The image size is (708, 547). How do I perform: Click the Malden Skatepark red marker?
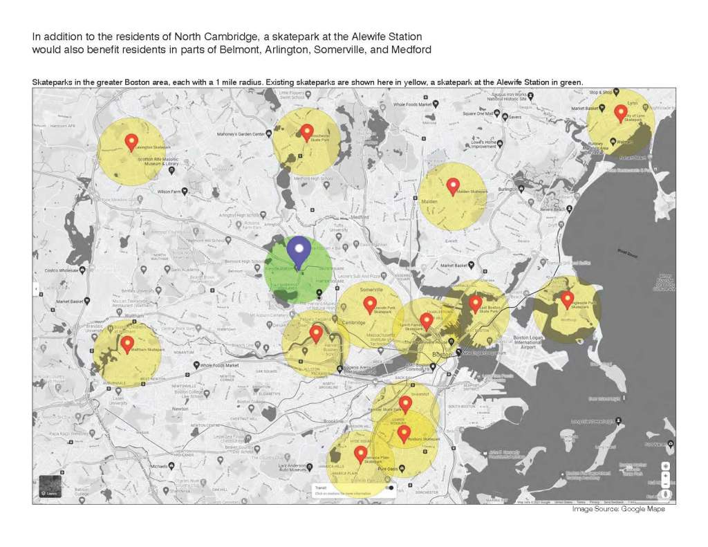pos(453,185)
